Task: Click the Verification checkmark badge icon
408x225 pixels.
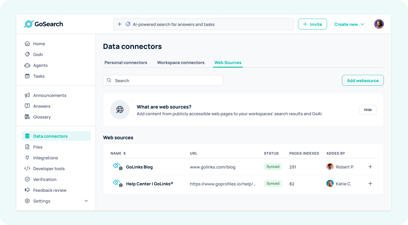Action: [27, 179]
